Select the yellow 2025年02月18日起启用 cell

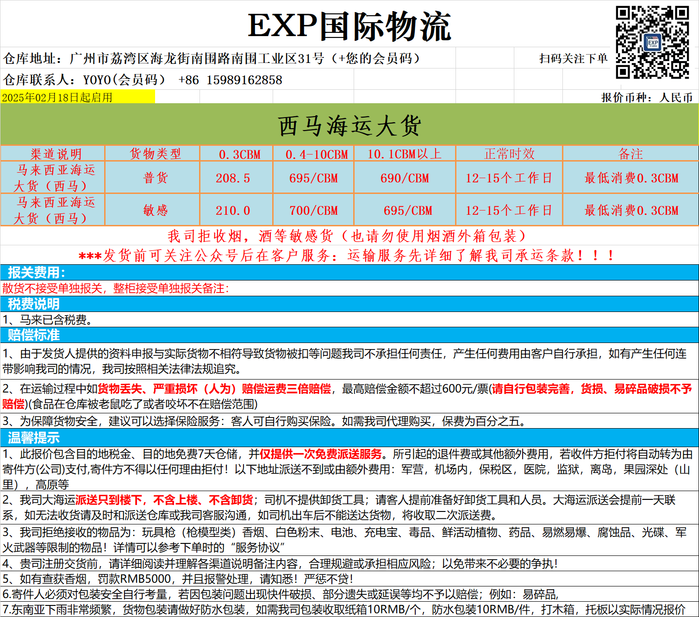pyautogui.click(x=78, y=97)
